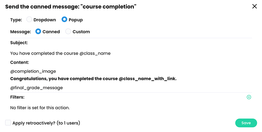Image resolution: width=262 pixels, height=132 pixels.
Task: Choose the Custom message radio button
Action: [x=68, y=31]
